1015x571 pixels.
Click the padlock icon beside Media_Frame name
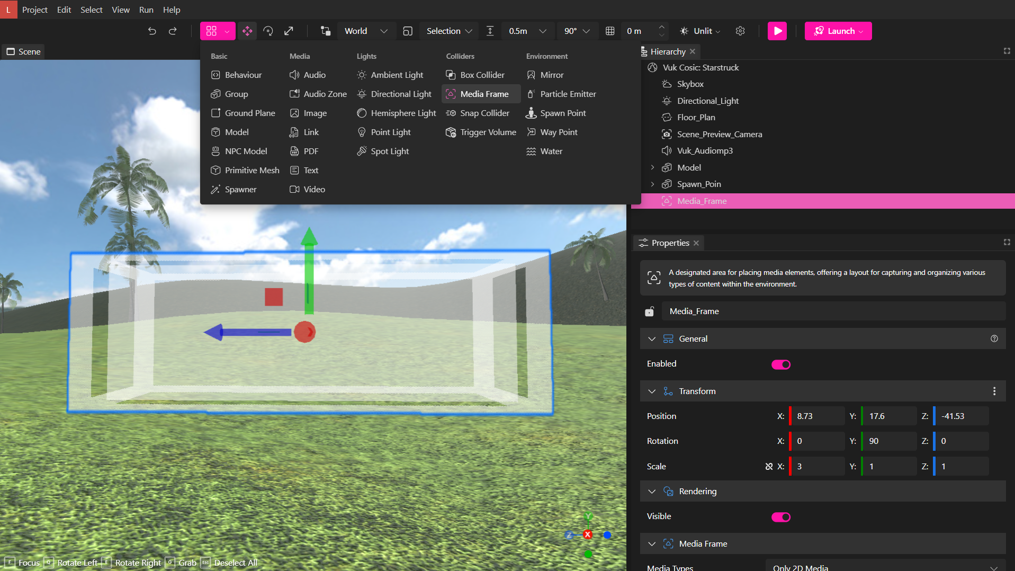[649, 311]
